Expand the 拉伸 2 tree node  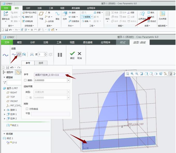(x=5, y=118)
